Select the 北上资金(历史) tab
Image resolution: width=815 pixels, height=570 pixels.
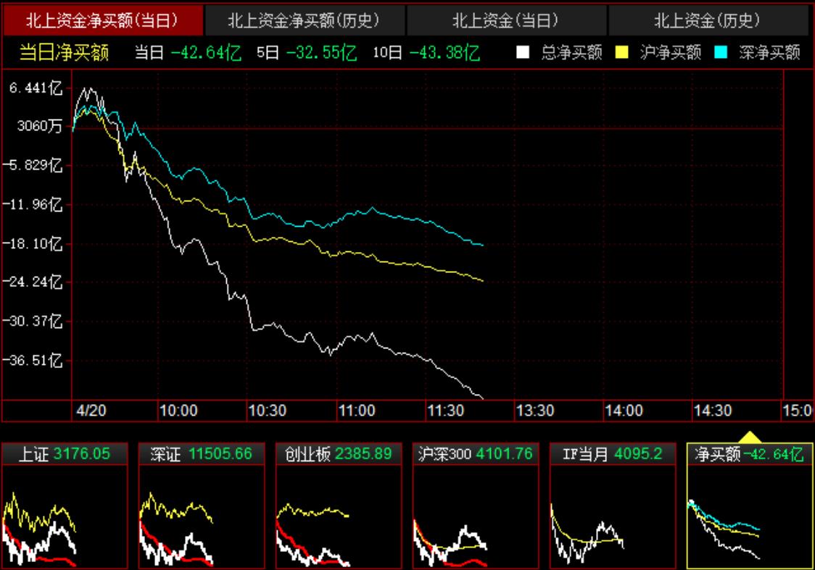(x=707, y=20)
